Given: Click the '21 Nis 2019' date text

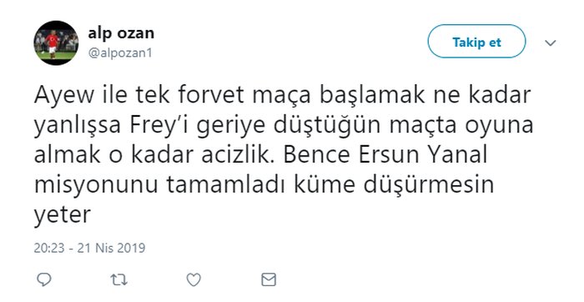Looking at the screenshot, I should [x=111, y=248].
